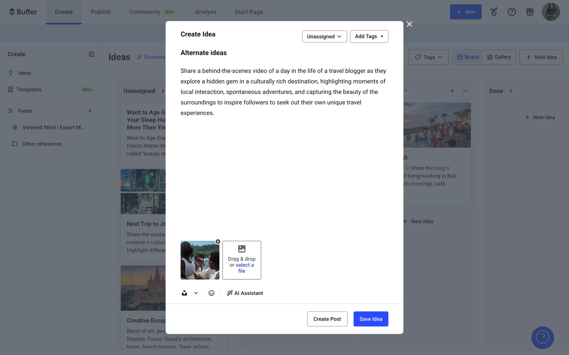Remove the attached image thumbnail
Screen dimensions: 569x355
click(x=218, y=242)
